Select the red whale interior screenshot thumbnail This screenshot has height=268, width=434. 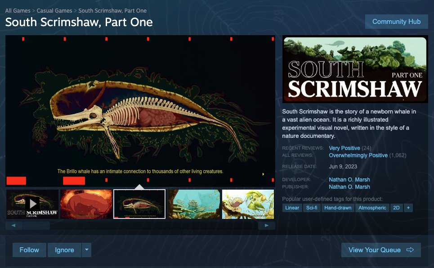[x=86, y=204]
